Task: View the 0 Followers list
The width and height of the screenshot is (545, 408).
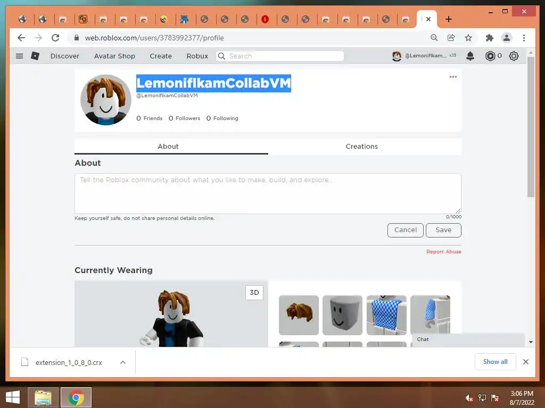Action: coord(184,118)
